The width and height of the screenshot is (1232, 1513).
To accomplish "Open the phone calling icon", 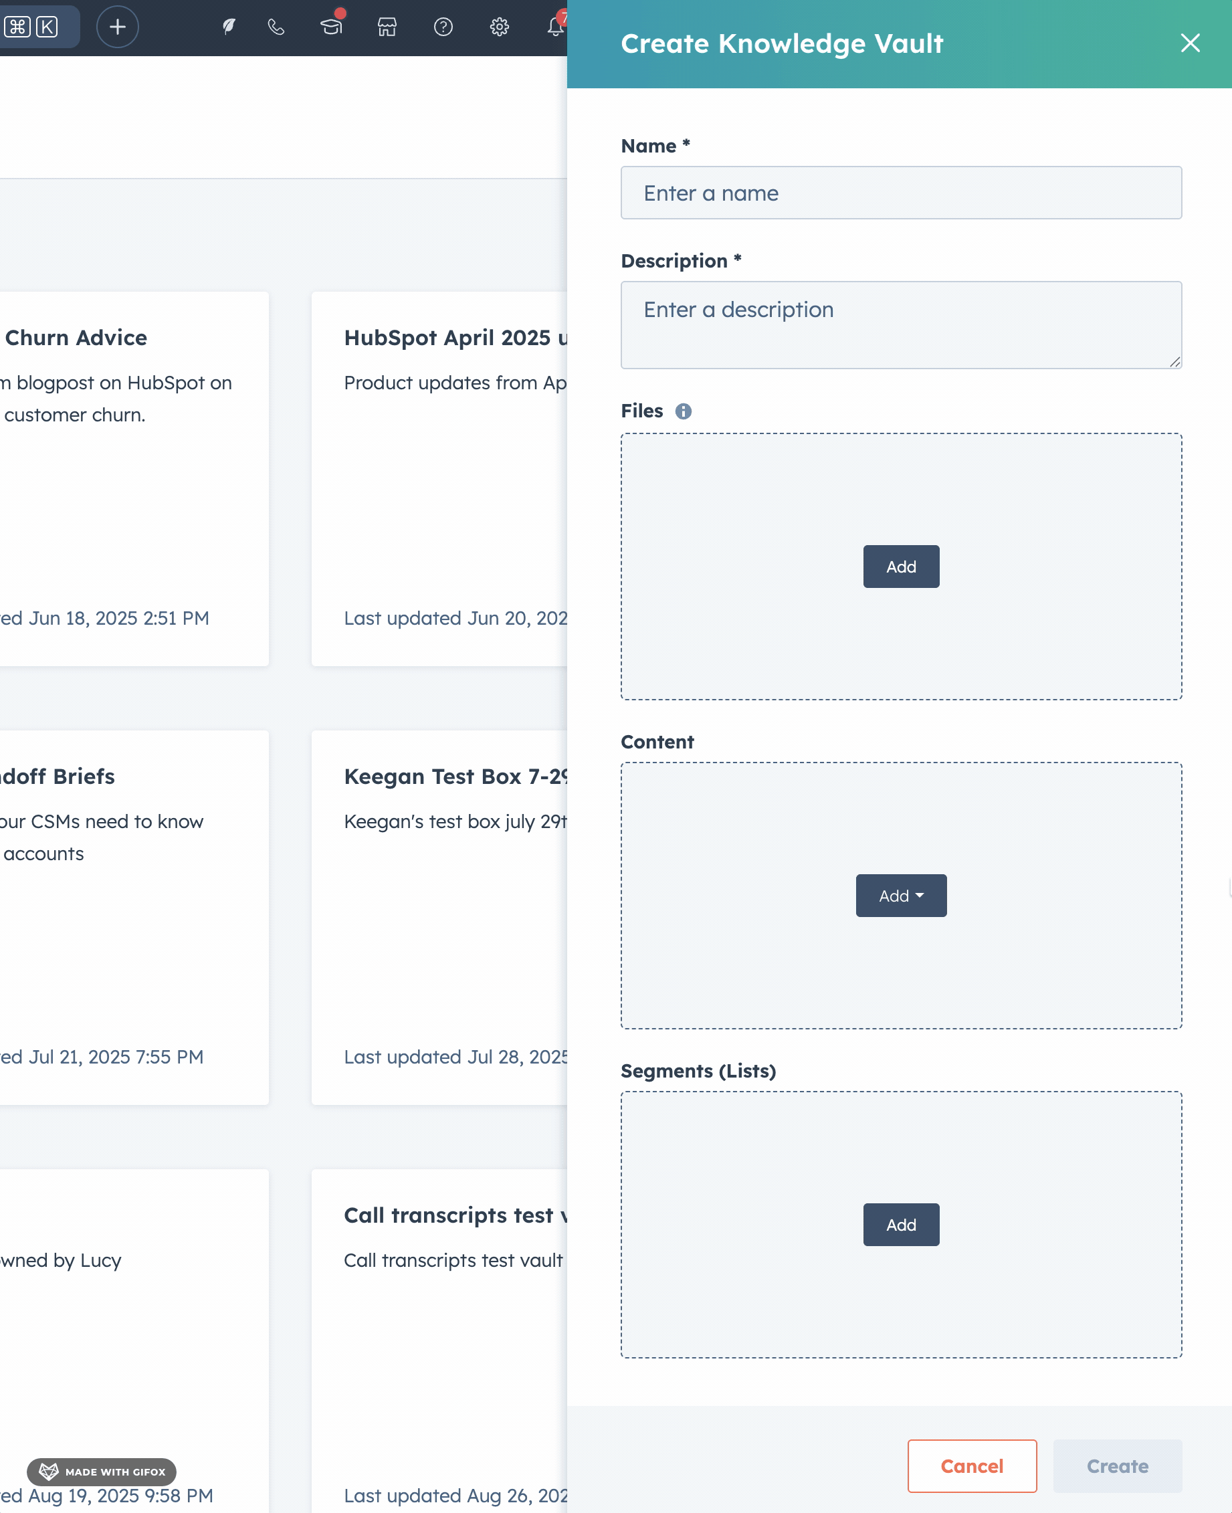I will (276, 27).
